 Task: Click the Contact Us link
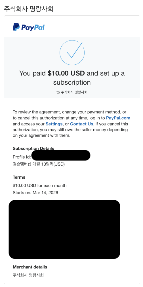82,124
